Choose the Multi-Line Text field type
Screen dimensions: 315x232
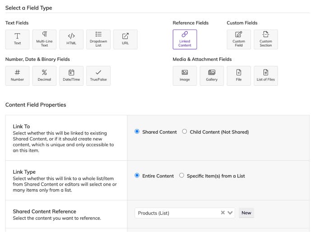click(x=44, y=39)
